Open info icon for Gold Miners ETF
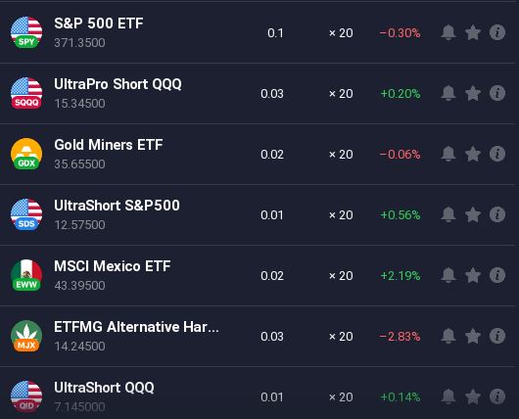This screenshot has width=519, height=419. pyautogui.click(x=497, y=154)
